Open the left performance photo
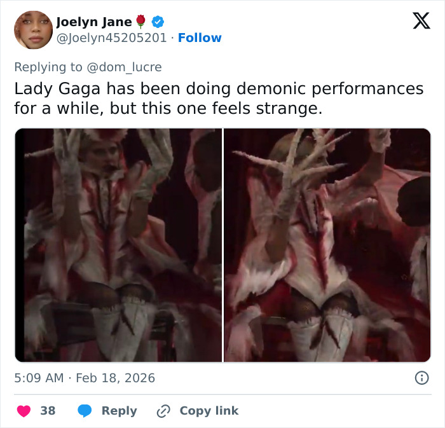The image size is (445, 428). pos(118,245)
